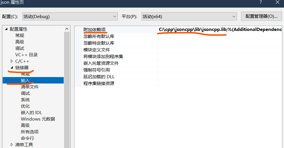This screenshot has height=148, width=284.
Task: Close the json 属性页 dialog
Action: 278,2
